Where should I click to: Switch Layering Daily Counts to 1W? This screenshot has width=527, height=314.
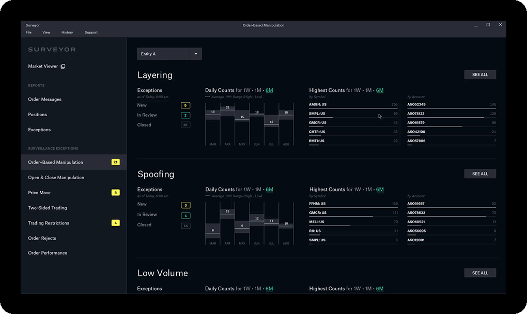247,90
